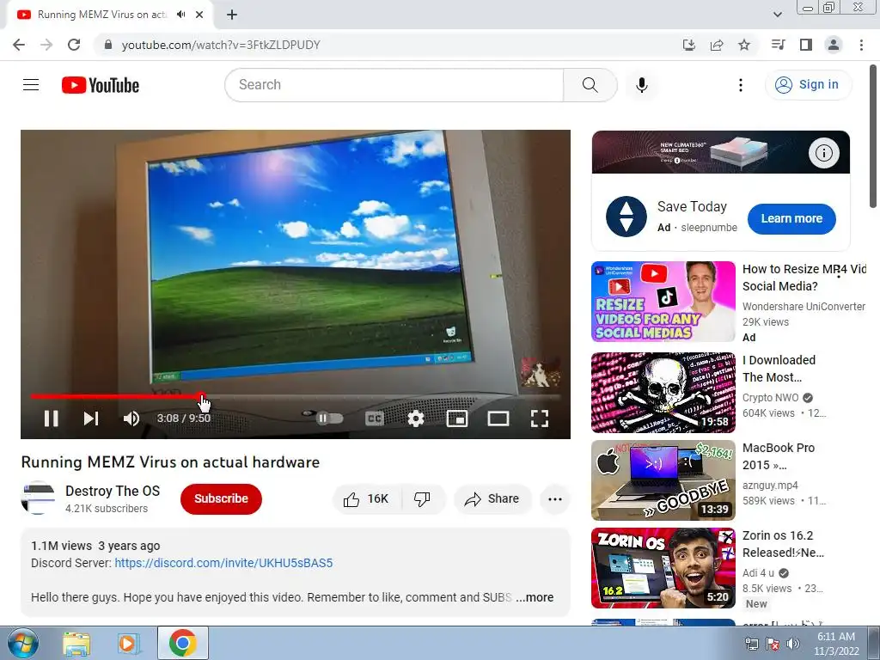Screen dimensions: 880x660
Task: Install app icon in address bar
Action: [x=688, y=45]
